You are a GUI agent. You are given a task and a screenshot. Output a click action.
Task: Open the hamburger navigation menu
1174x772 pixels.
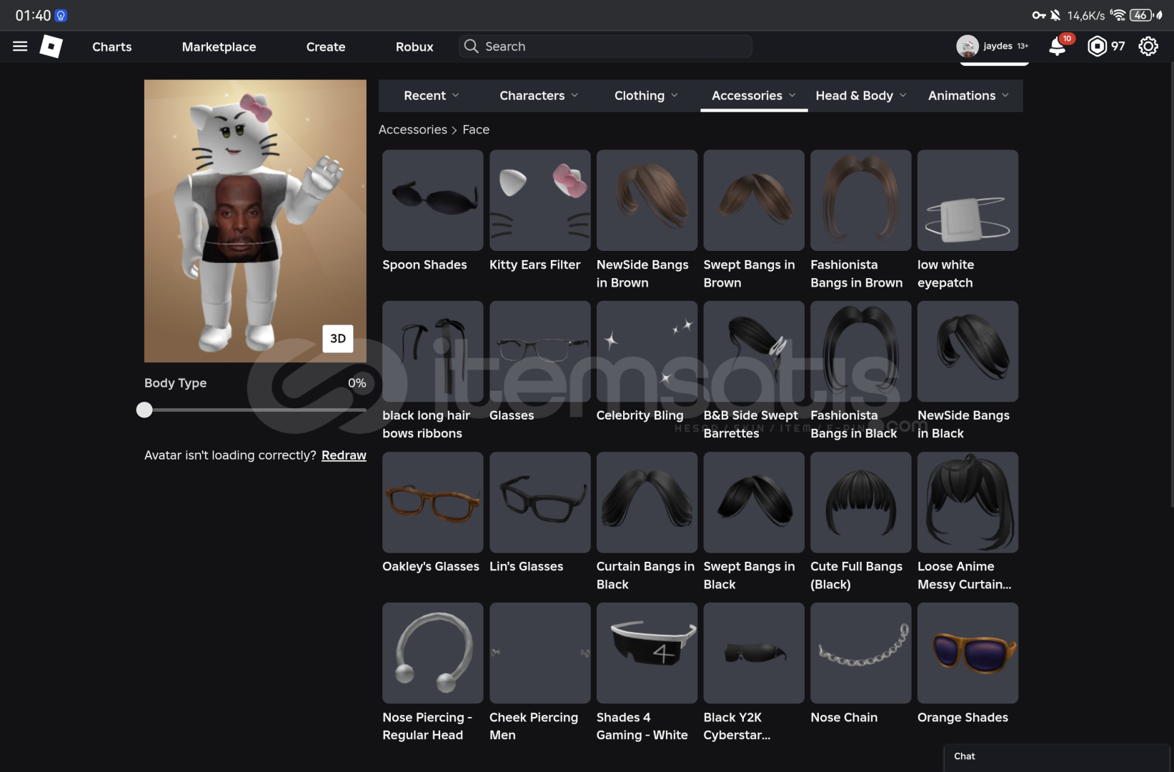[x=20, y=46]
